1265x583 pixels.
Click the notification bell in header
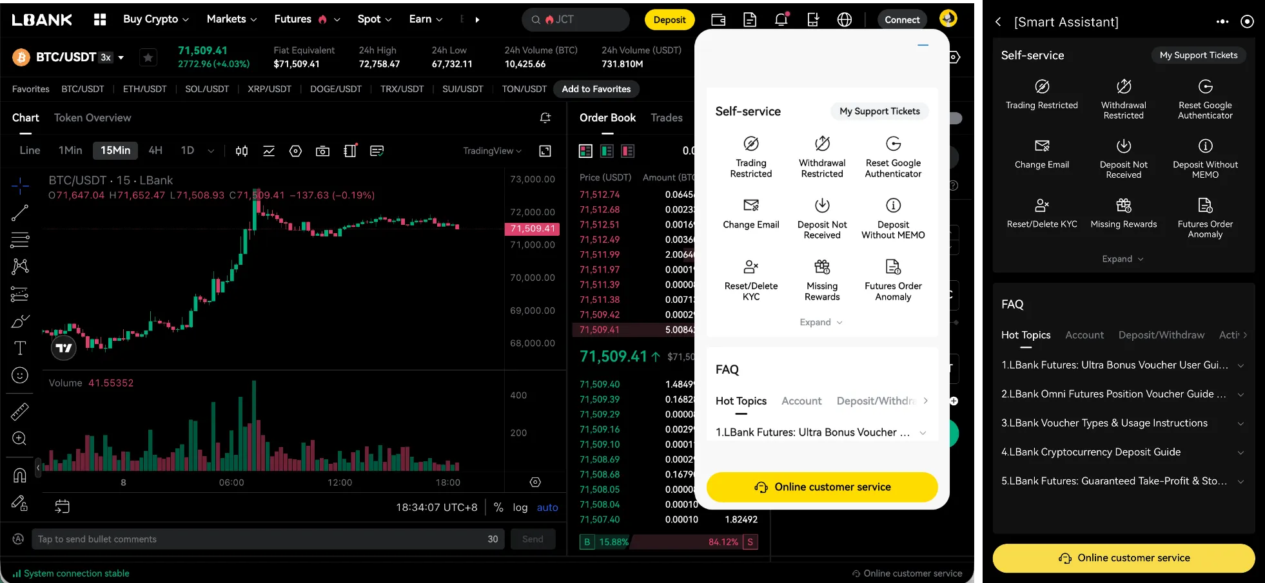[x=781, y=19]
